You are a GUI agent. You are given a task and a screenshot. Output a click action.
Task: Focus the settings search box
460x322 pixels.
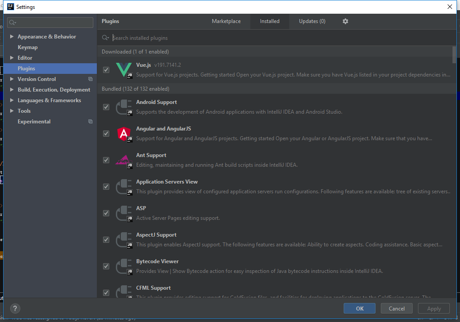(x=50, y=23)
